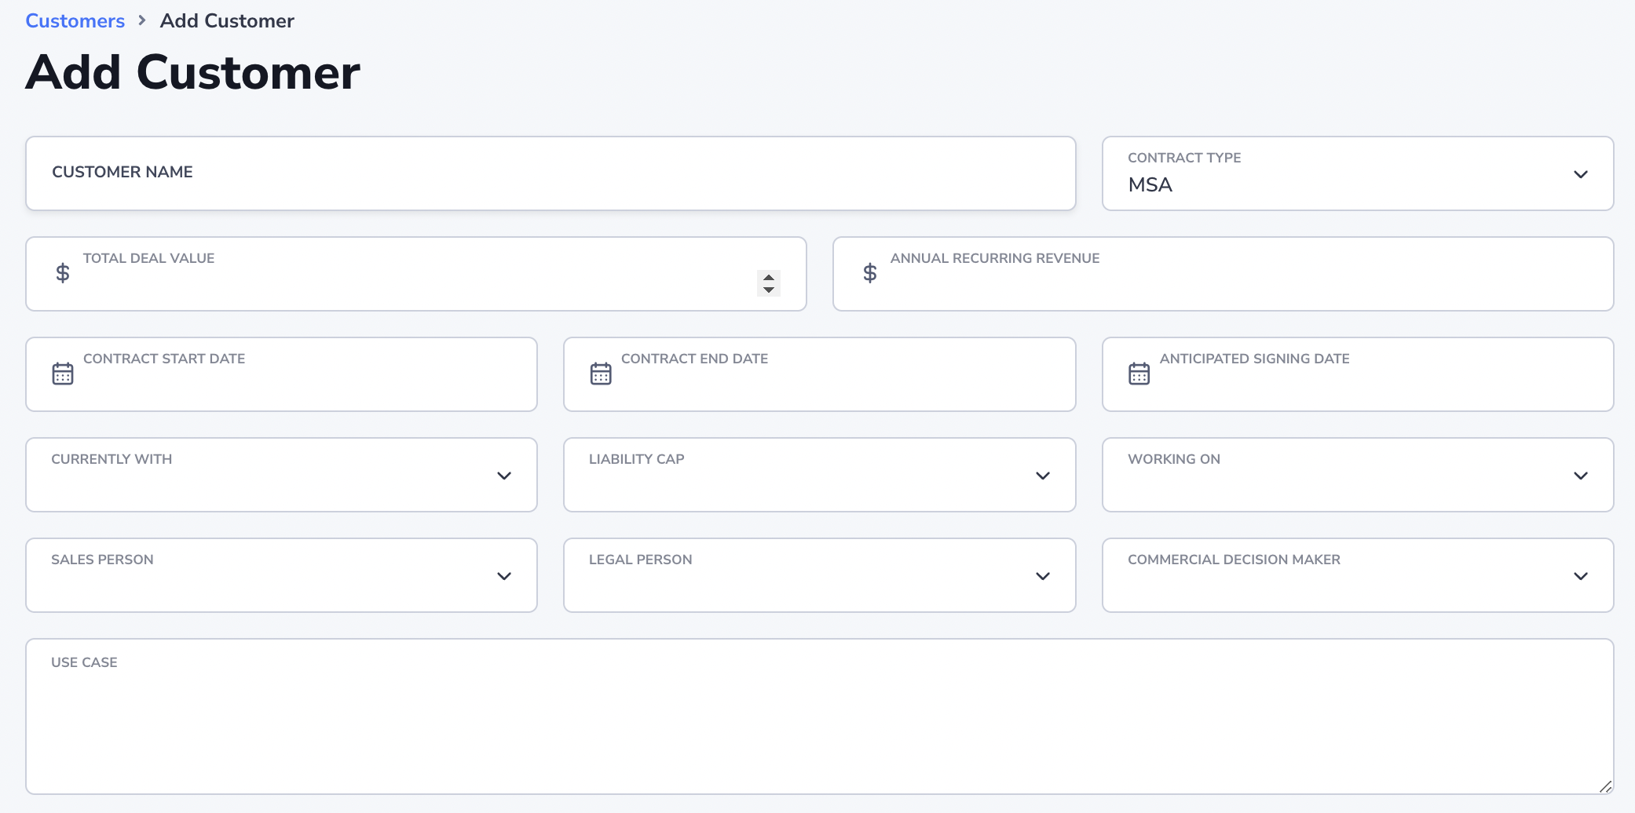This screenshot has height=813, width=1635.
Task: Click into the Use Case text area
Action: click(x=817, y=714)
